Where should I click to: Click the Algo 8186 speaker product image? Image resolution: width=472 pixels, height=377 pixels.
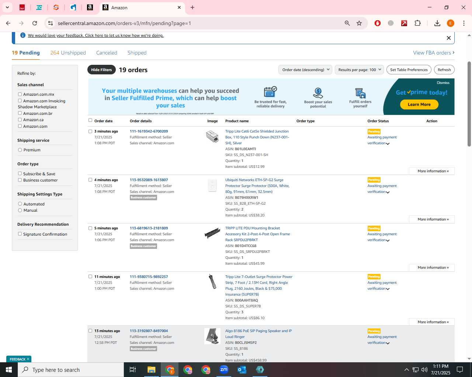(x=212, y=336)
